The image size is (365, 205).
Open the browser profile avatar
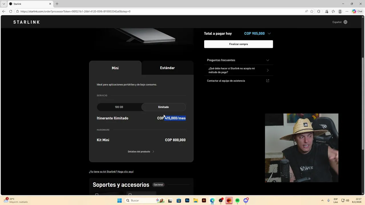(x=340, y=11)
